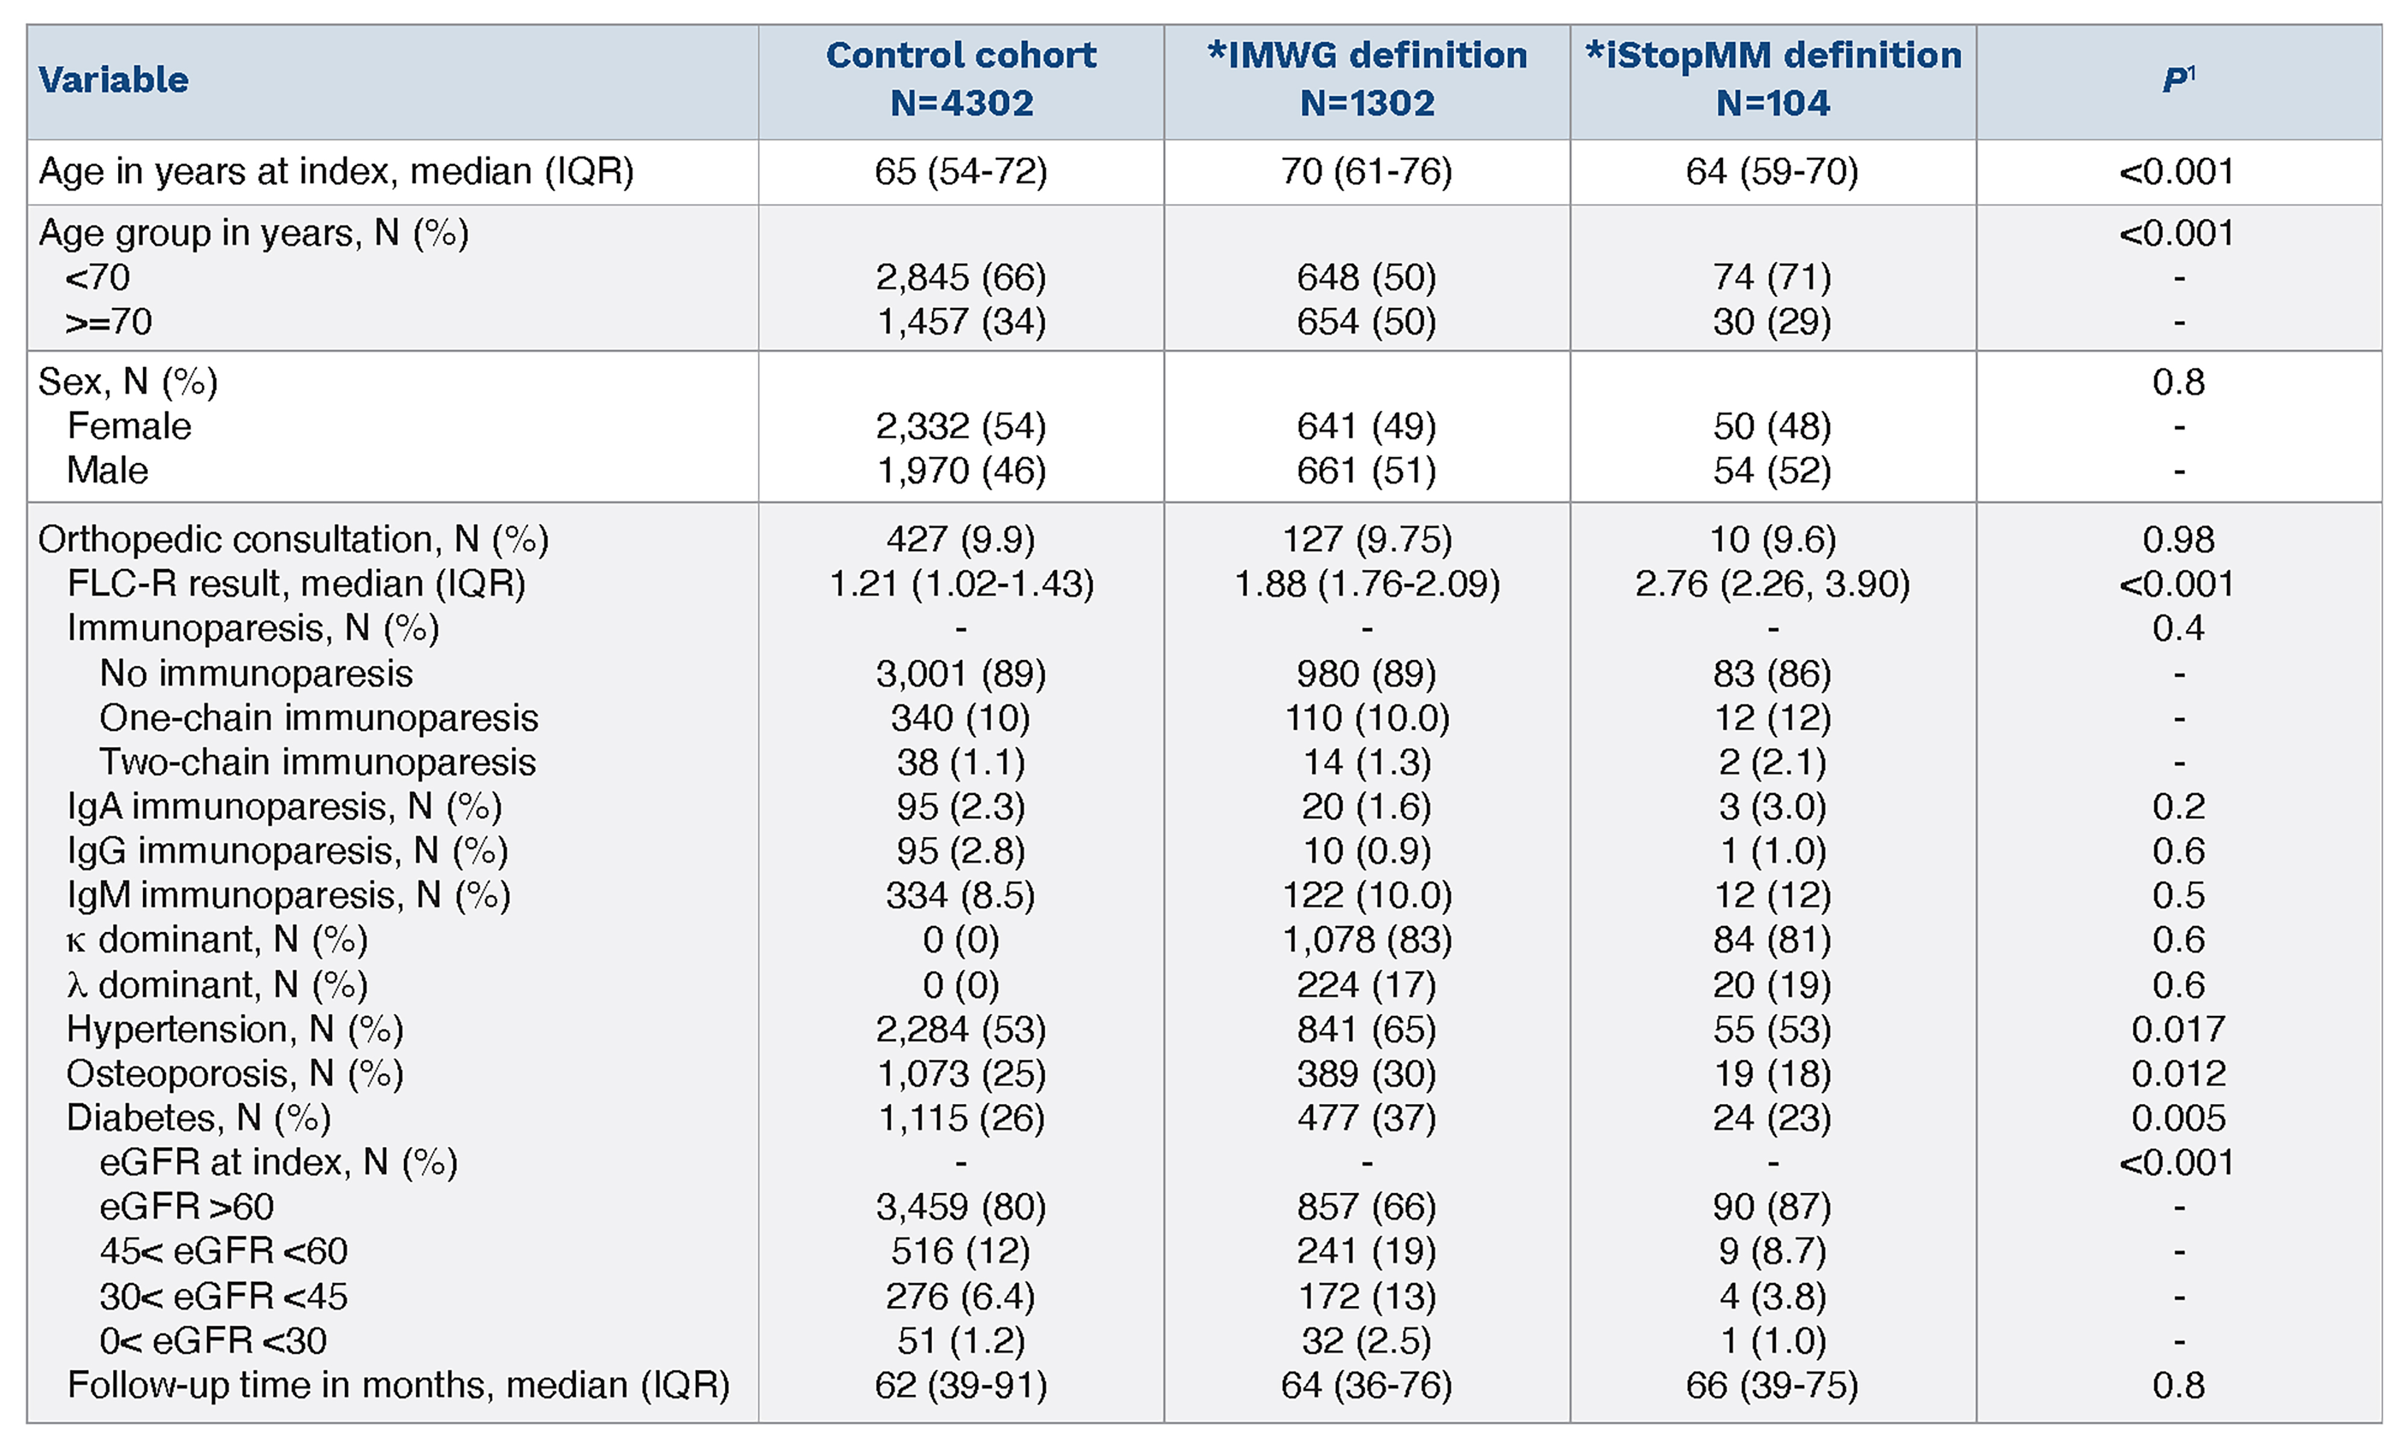Select the κ dominant IMWG value 1,078 (83)
This screenshot has width=2399, height=1449.
click(x=1367, y=940)
